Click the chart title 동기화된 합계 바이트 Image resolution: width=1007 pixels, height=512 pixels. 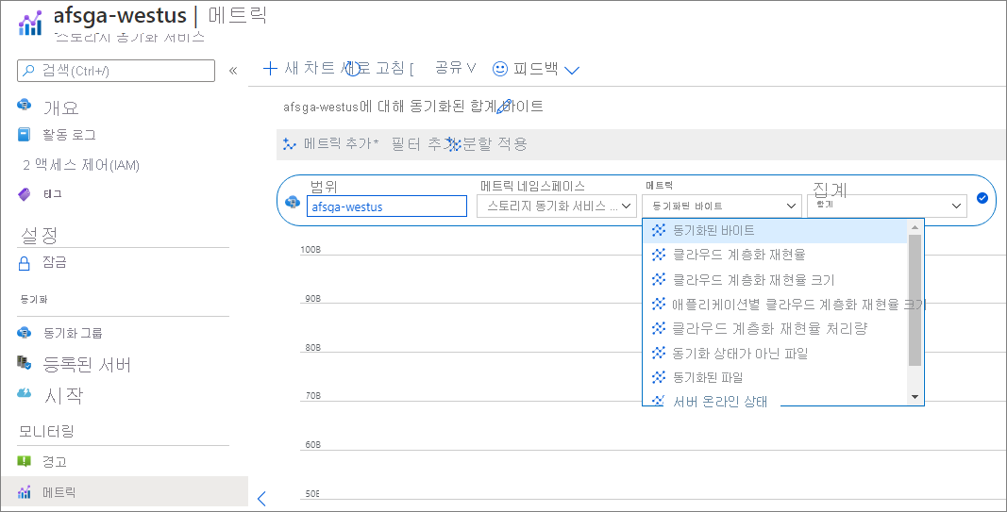coord(413,107)
